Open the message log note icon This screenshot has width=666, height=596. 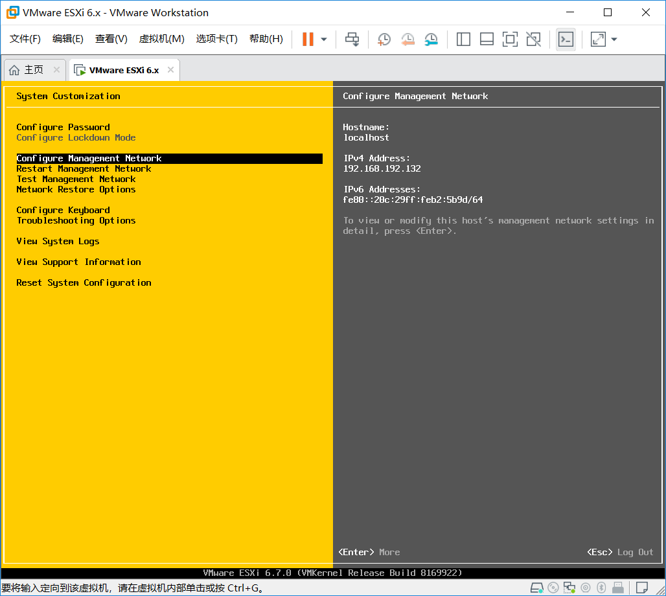pos(642,588)
